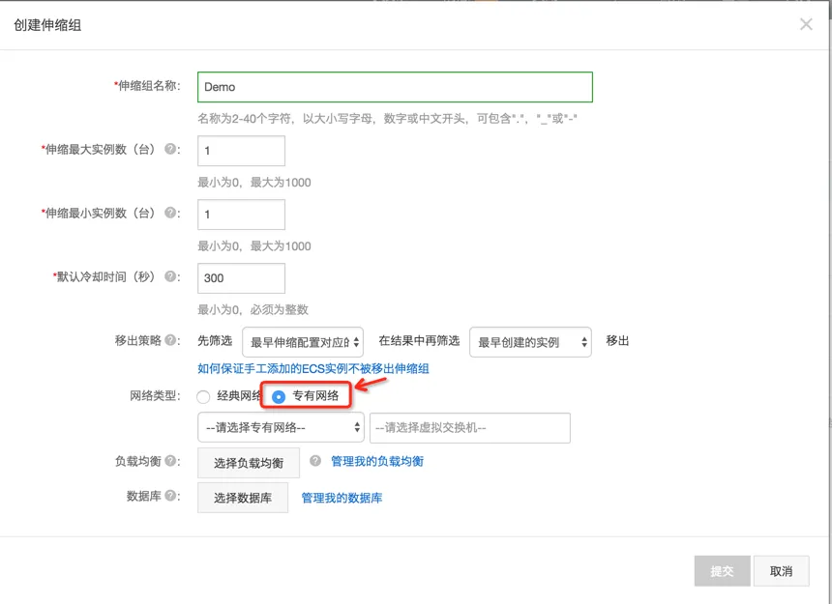The image size is (832, 604).
Task: Open 管理我的负载均衡 link
Action: click(380, 462)
